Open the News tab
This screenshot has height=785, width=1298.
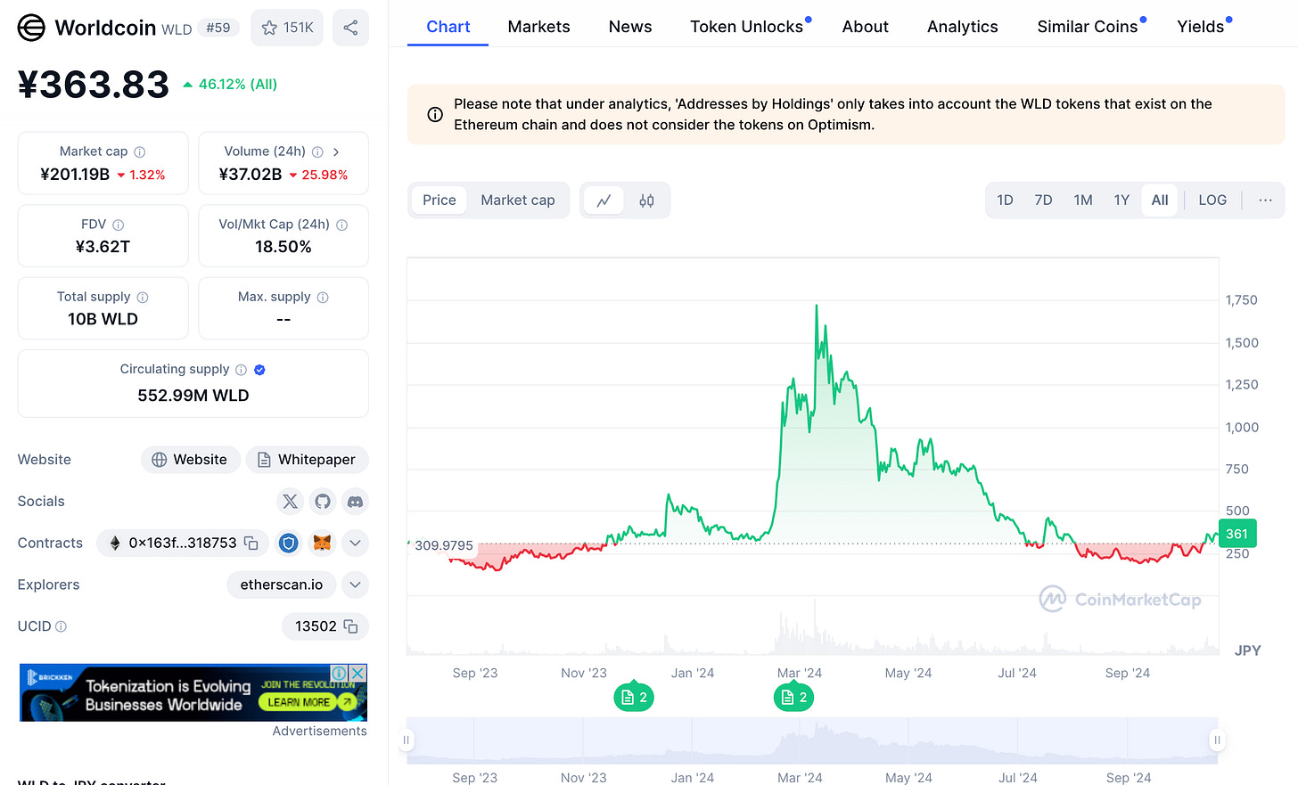tap(630, 27)
